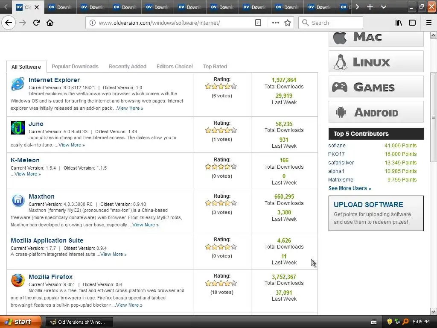Open the Android platform button
The image size is (437, 328).
coord(376,112)
